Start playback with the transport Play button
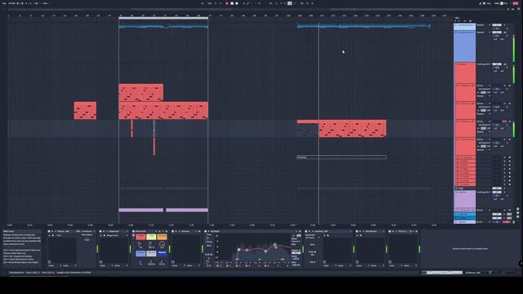 (x=227, y=3)
